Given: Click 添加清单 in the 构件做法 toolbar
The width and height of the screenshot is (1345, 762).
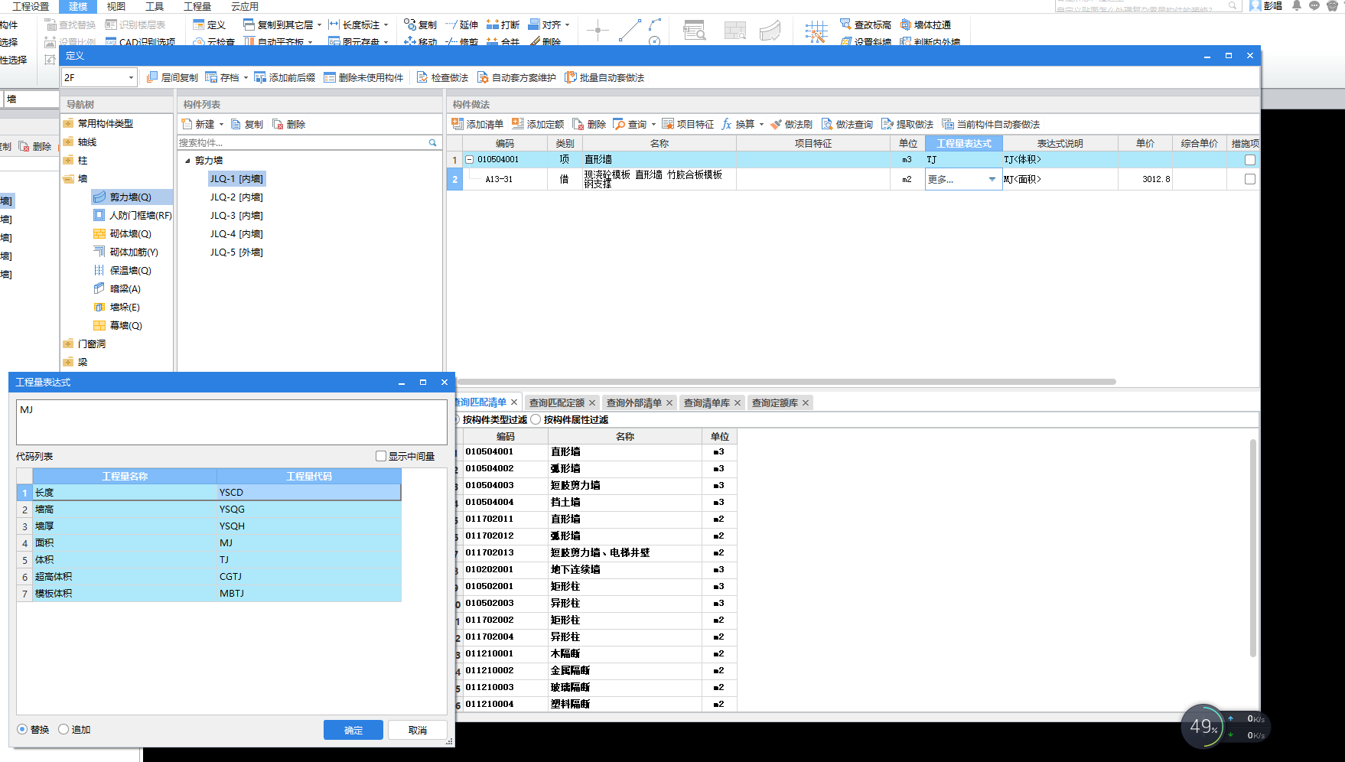Looking at the screenshot, I should point(477,124).
